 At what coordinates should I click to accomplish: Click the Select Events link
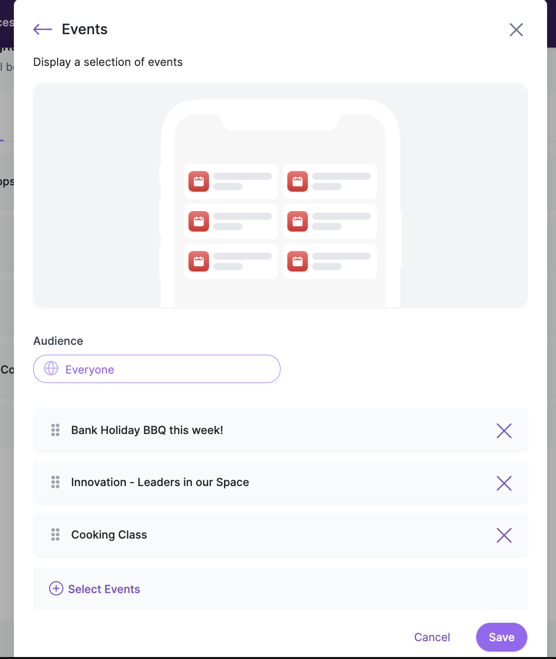tap(104, 589)
